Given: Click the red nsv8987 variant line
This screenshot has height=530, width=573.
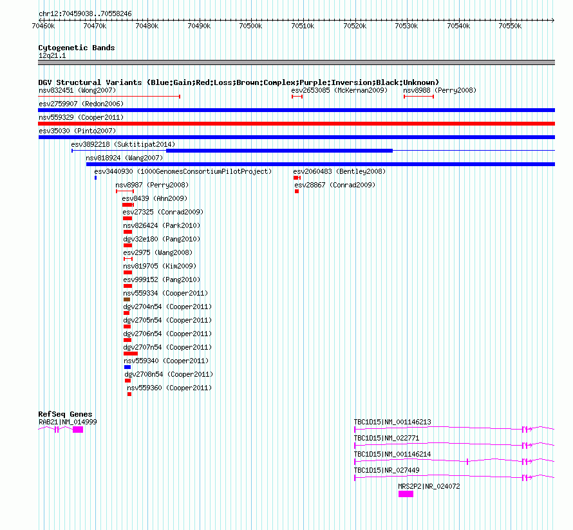Looking at the screenshot, I should pyautogui.click(x=125, y=191).
